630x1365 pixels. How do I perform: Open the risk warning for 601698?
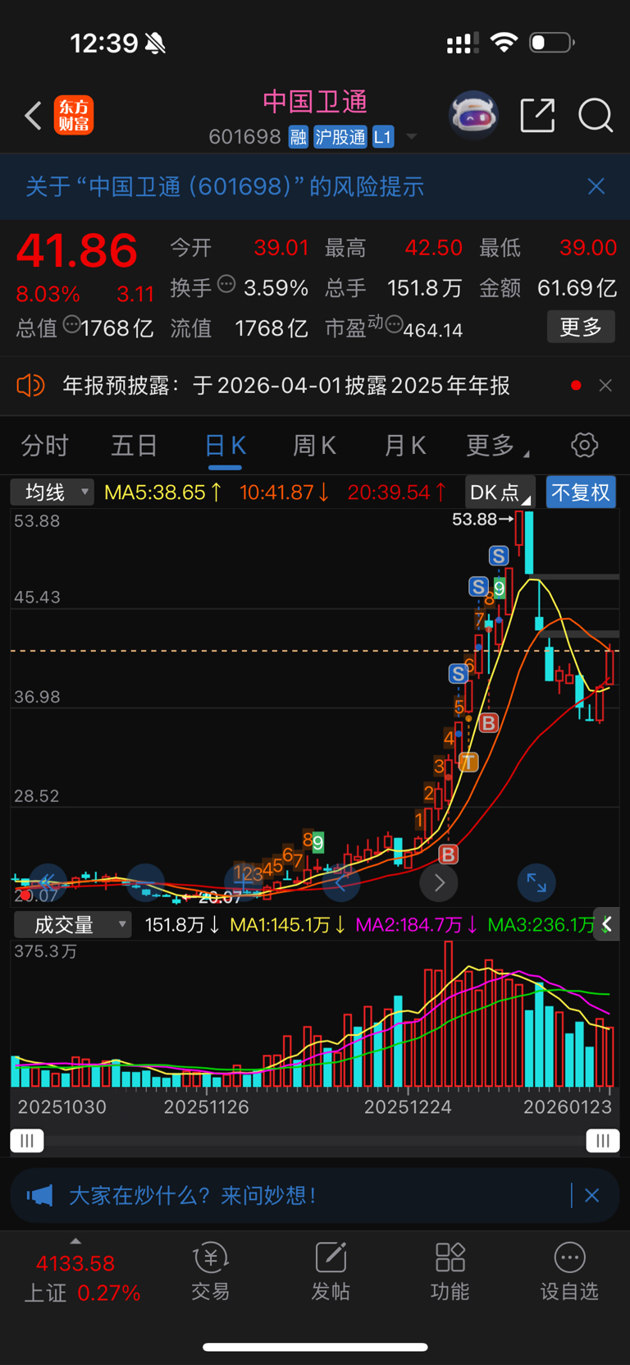coord(225,187)
